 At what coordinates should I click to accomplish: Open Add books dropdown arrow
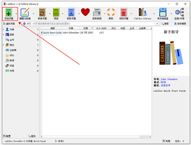pyautogui.click(x=16, y=14)
